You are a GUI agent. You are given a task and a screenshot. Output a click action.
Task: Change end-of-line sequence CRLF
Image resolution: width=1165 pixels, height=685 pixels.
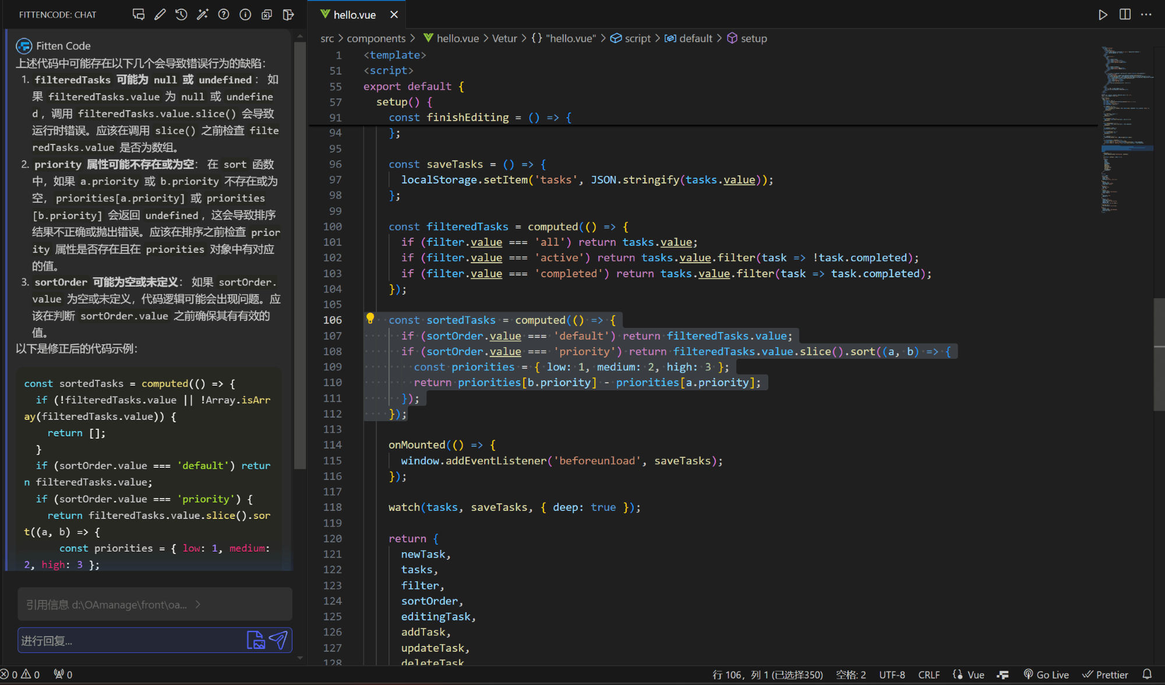click(929, 675)
